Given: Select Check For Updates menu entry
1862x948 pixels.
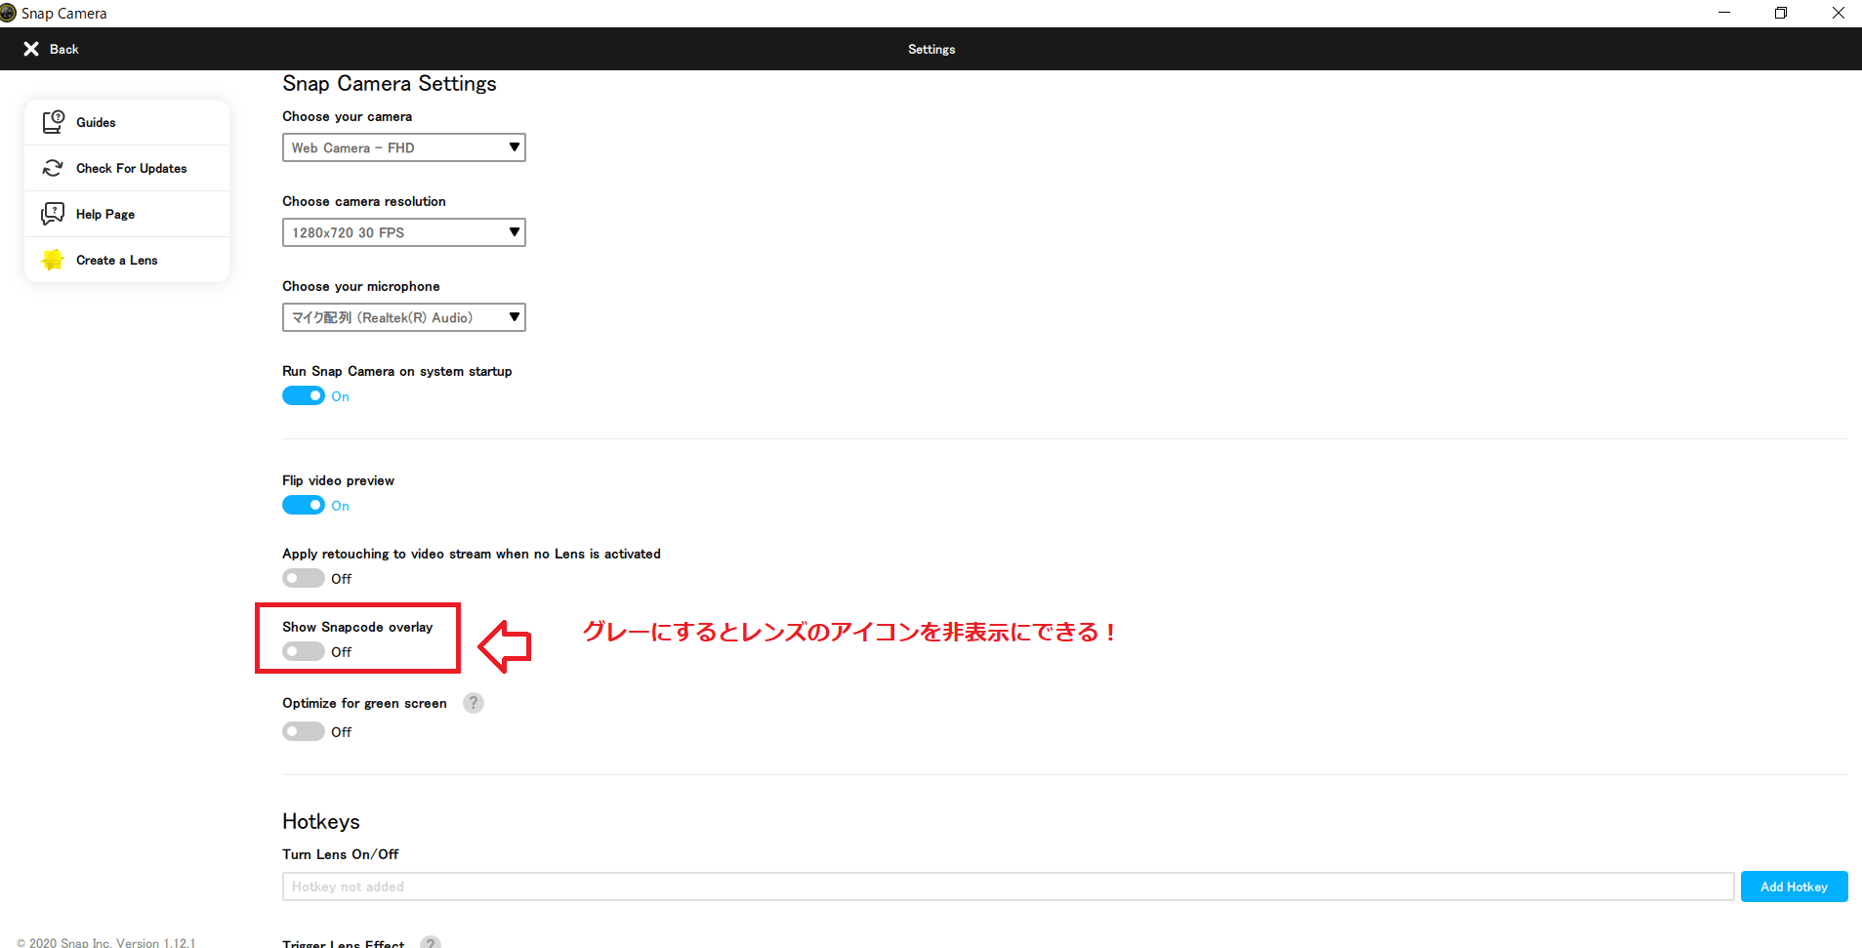Looking at the screenshot, I should 127,168.
